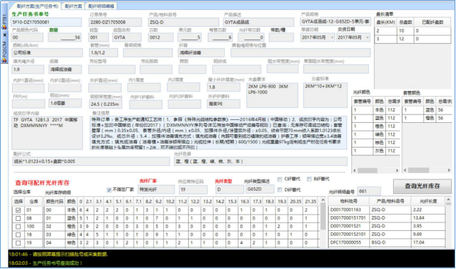This screenshot has width=456, height=269.
Task: Click the cable type name field GYTA
Action: 127,37
